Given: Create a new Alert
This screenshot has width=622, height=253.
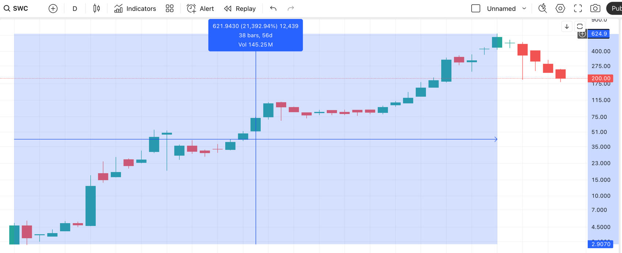Looking at the screenshot, I should pos(200,8).
